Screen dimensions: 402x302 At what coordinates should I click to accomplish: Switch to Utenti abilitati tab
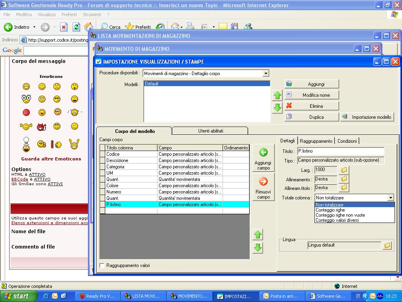pyautogui.click(x=210, y=131)
